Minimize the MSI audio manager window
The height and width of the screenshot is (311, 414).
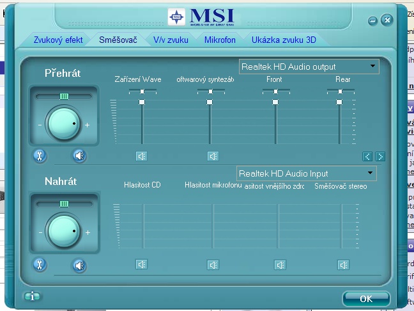click(372, 20)
